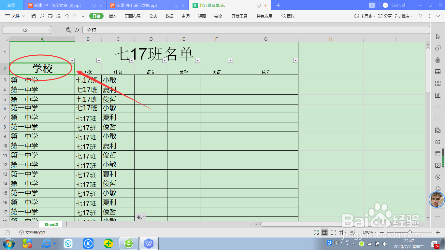This screenshot has width=445, height=250.
Task: Open the archive box icon in right sidebar
Action: click(x=438, y=154)
